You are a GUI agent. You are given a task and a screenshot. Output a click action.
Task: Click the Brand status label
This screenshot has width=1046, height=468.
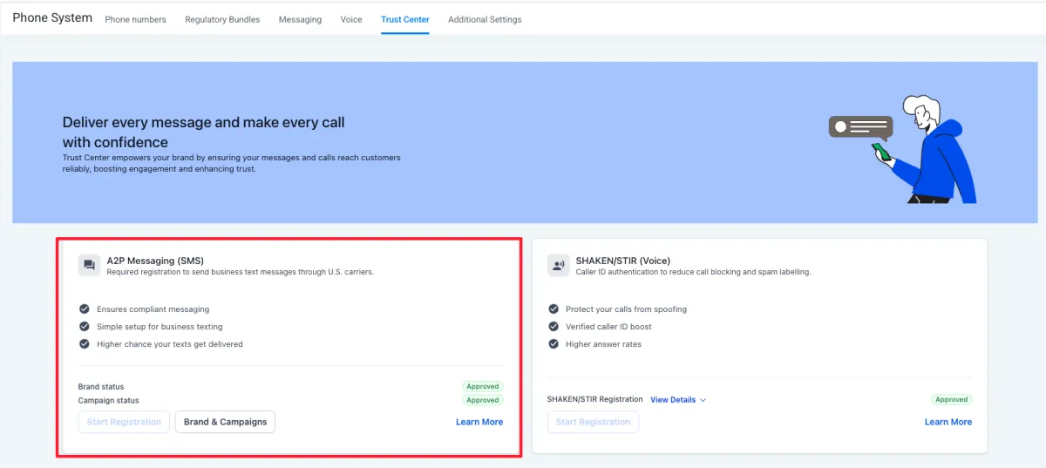coord(101,387)
